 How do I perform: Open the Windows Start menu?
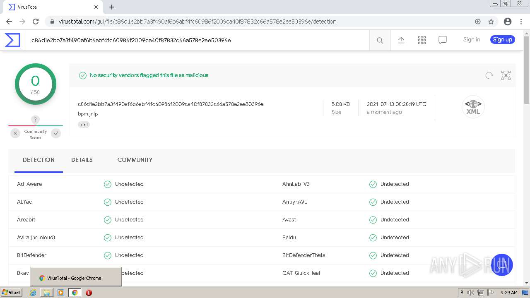click(11, 293)
